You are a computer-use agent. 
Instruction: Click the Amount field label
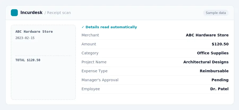89,44
